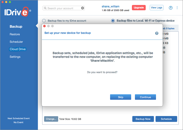
Task: Open View Logs
Action: (x=157, y=8)
